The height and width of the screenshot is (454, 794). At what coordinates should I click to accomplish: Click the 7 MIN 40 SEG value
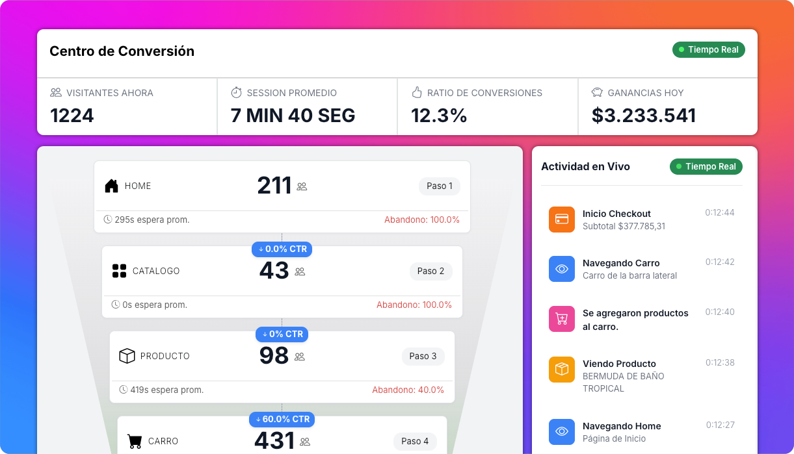coord(293,116)
